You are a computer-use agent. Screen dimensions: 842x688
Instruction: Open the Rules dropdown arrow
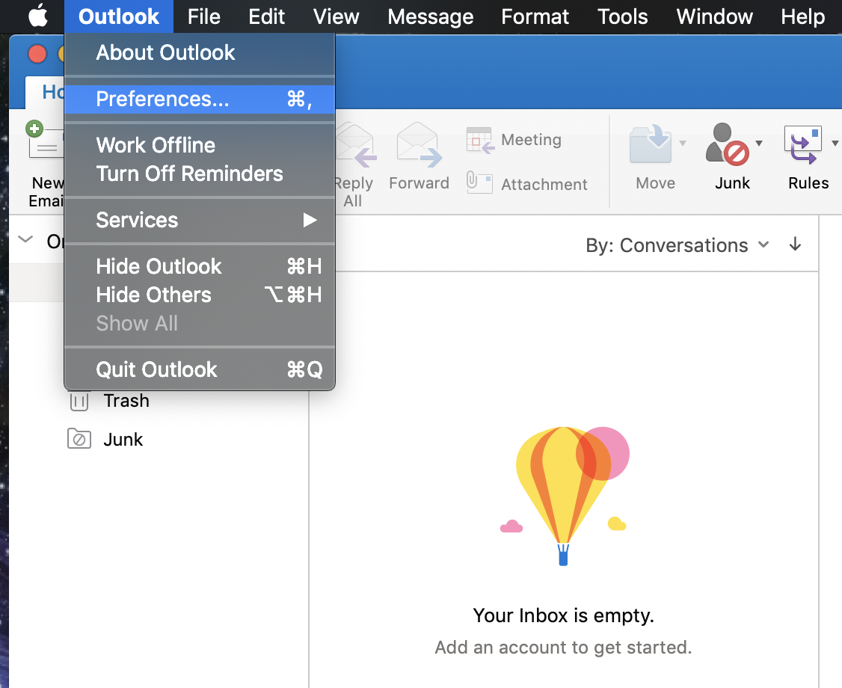click(835, 142)
